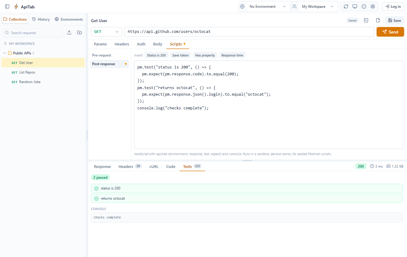The image size is (407, 257).
Task: Select the Scripts tab
Action: 177,44
